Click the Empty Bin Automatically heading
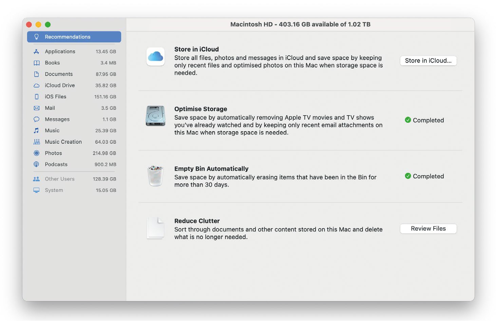 pyautogui.click(x=211, y=168)
